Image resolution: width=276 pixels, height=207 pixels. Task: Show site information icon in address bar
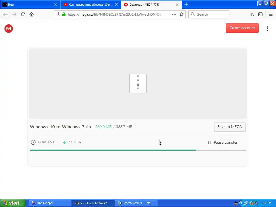(x=58, y=15)
